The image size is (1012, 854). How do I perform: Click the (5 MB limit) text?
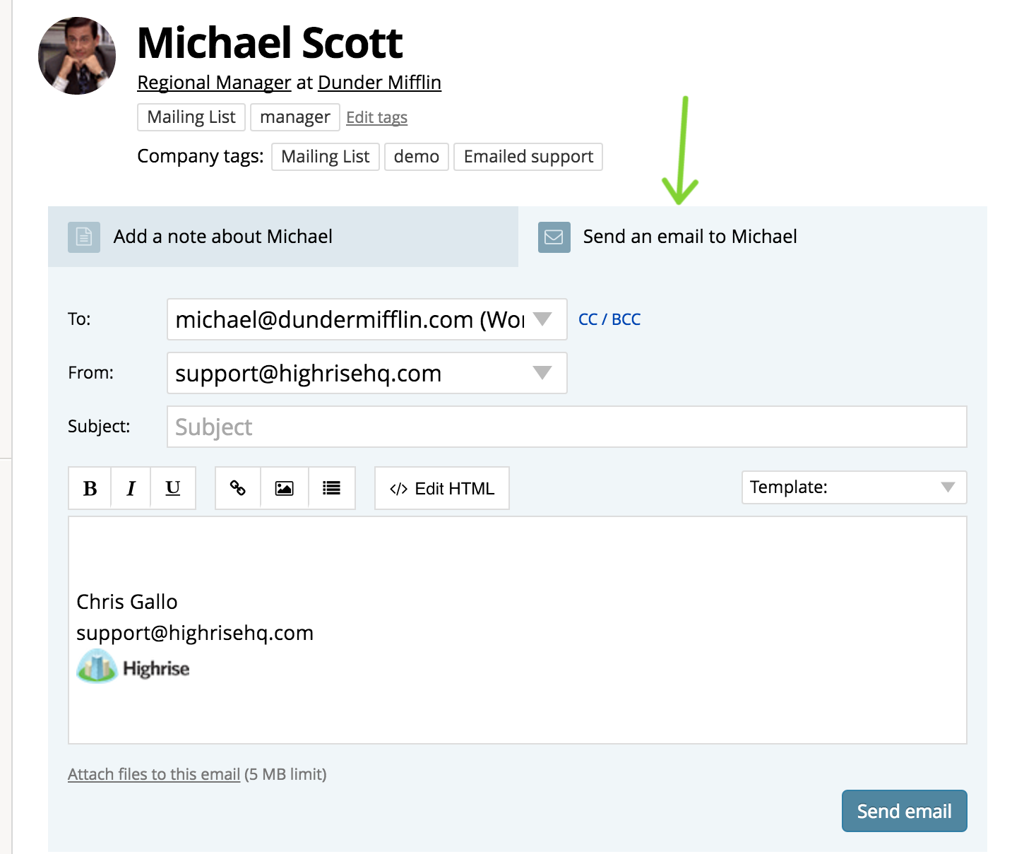pyautogui.click(x=285, y=774)
